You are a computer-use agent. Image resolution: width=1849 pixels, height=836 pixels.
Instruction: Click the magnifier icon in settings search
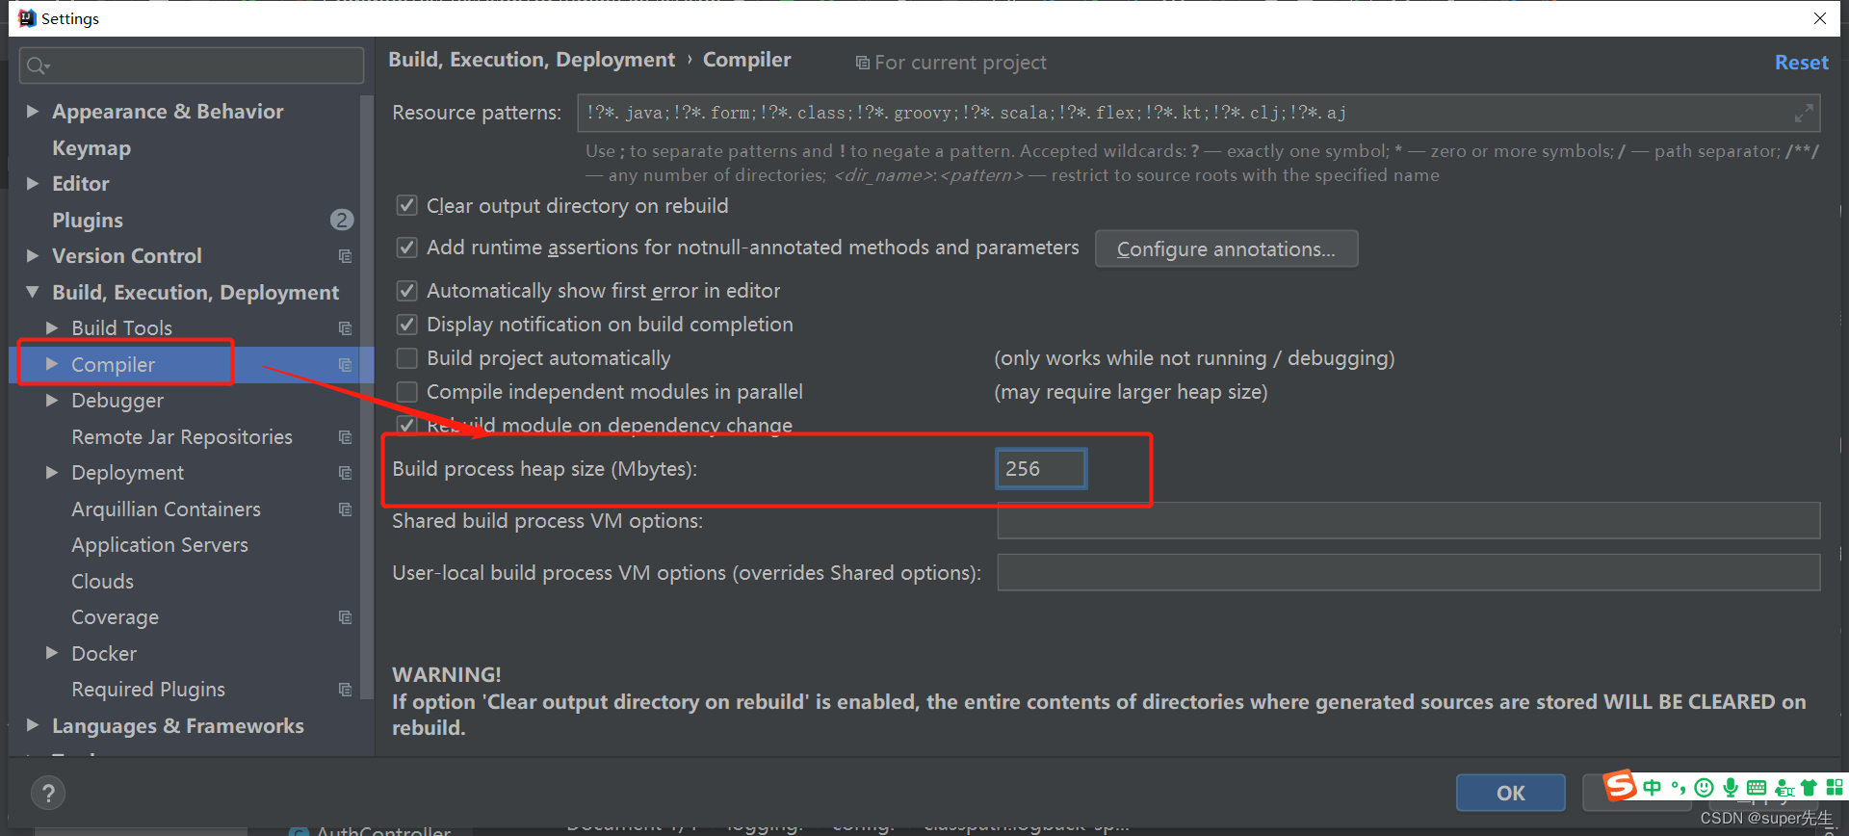(38, 65)
